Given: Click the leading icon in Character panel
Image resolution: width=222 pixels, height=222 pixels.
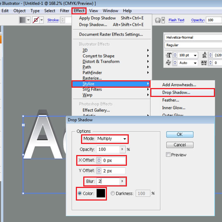Looking at the screenshot, I should [204, 55].
